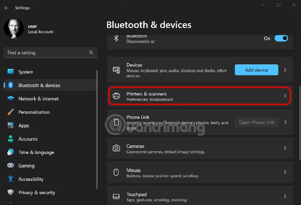Open Touchpad settings via its chevron
Image resolution: width=301 pixels, height=205 pixels.
[285, 196]
